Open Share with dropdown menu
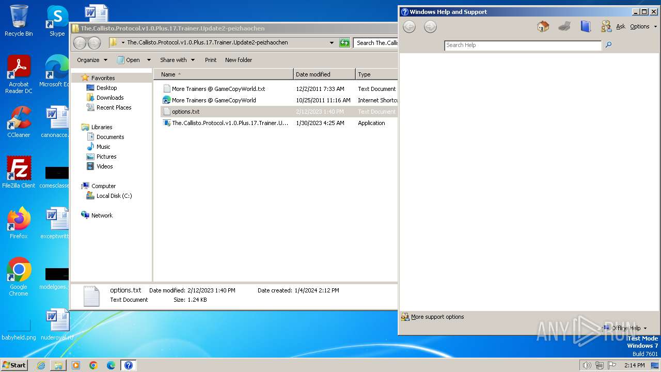This screenshot has width=661, height=372. tap(177, 60)
